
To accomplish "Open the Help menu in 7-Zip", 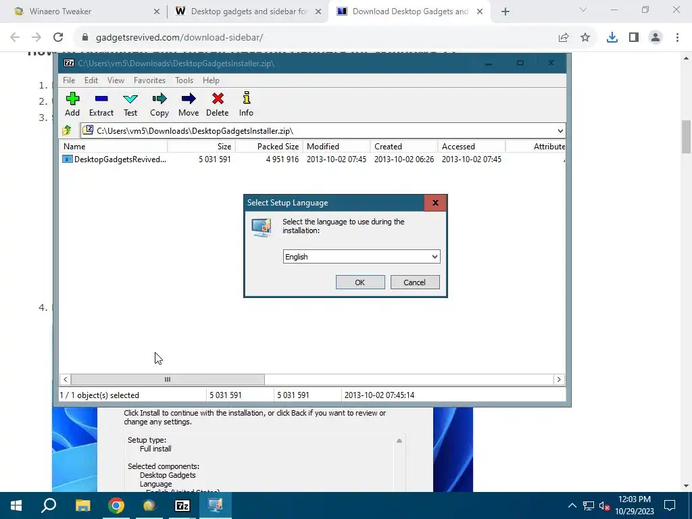I will point(211,80).
